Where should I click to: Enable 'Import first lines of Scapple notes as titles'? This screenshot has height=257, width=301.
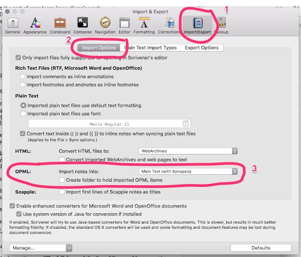62,192
